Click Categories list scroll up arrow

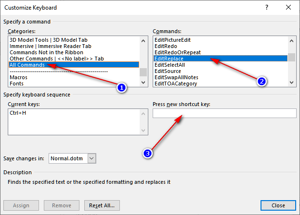(143, 41)
